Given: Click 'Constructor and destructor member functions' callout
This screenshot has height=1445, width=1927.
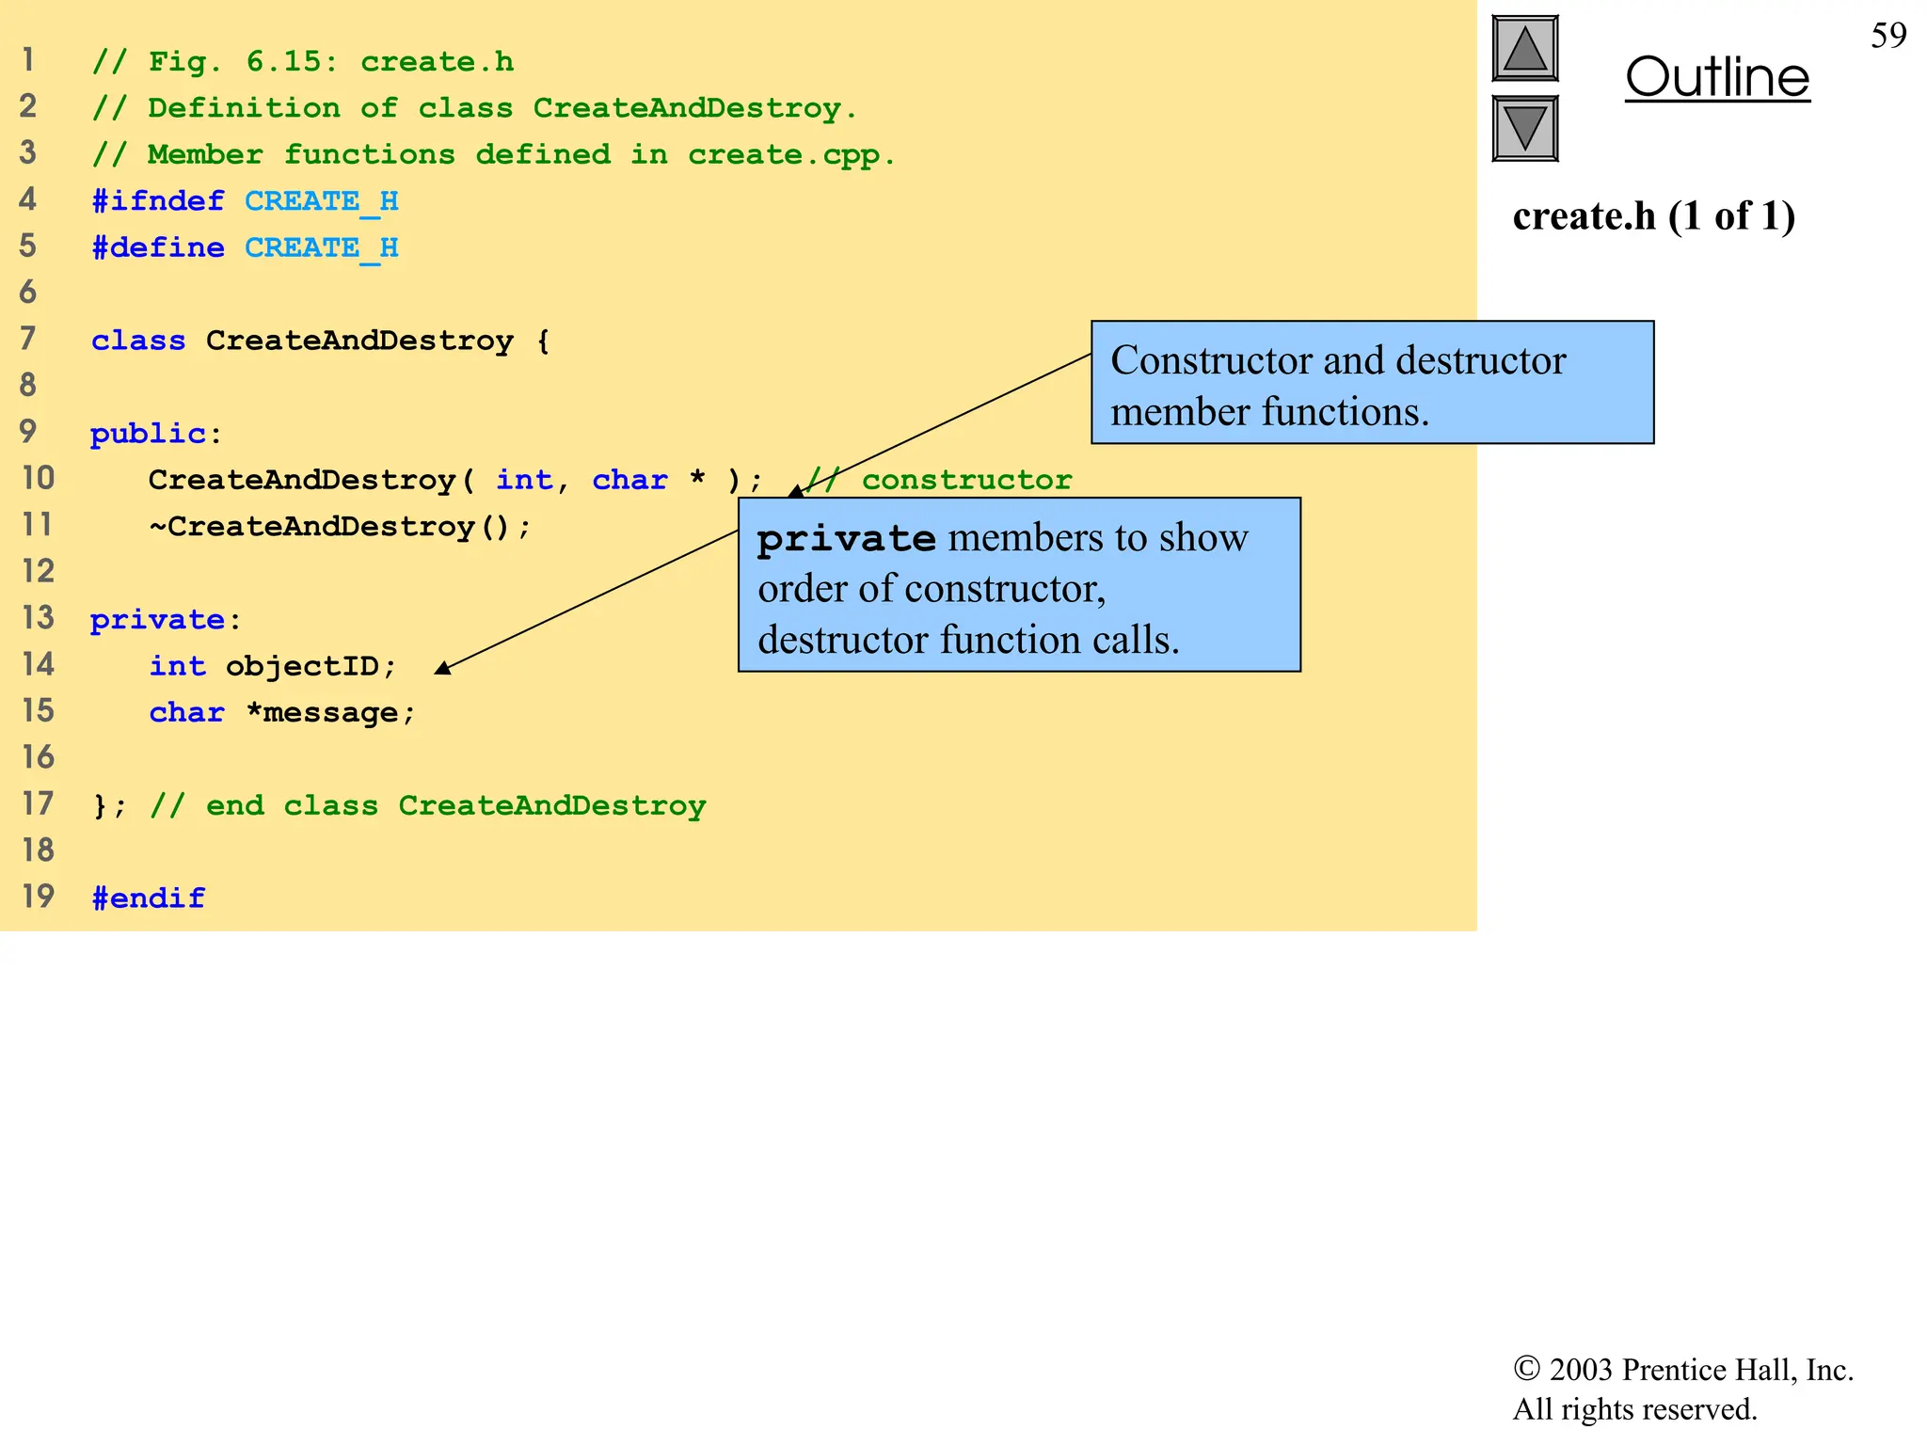Looking at the screenshot, I should tap(1372, 382).
